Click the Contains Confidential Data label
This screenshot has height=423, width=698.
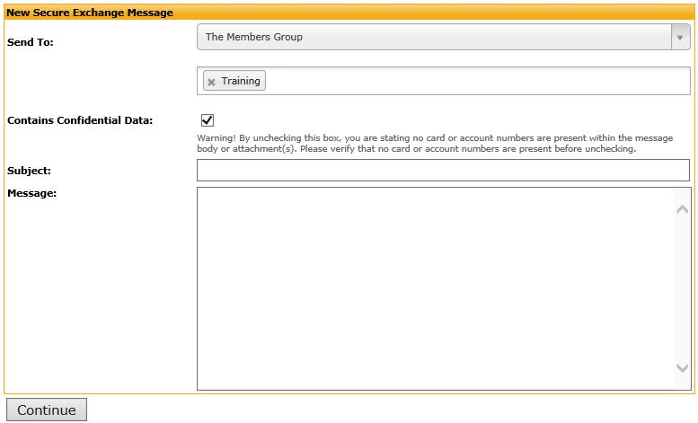coord(80,120)
